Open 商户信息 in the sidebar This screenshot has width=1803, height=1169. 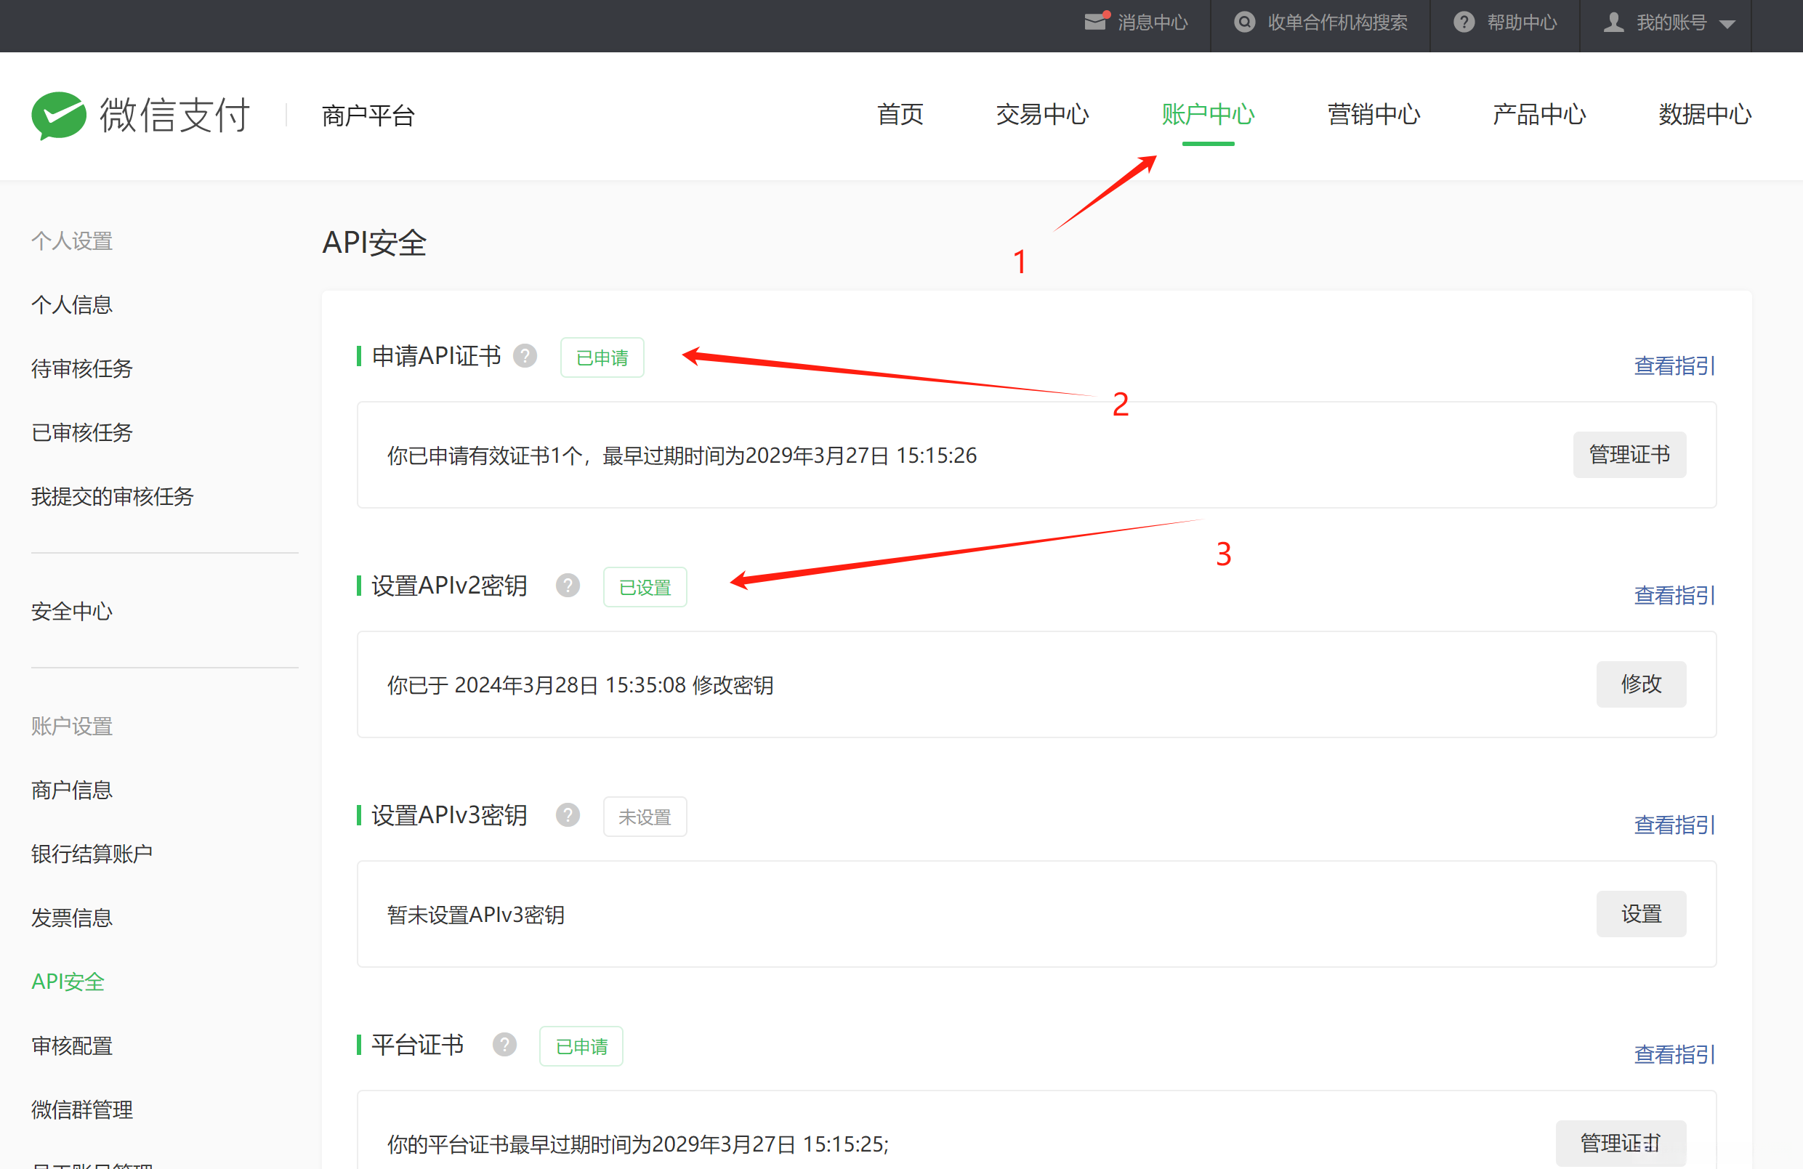[x=72, y=790]
